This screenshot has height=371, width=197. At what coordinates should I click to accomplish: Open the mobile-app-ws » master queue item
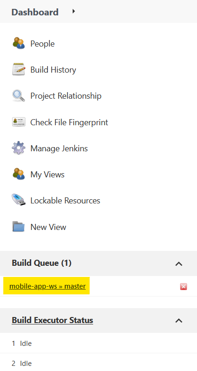pyautogui.click(x=48, y=286)
